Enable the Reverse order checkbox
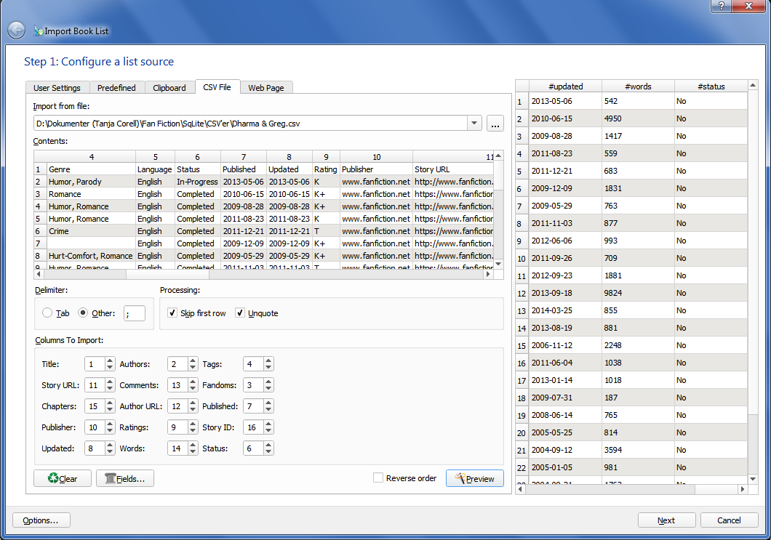771x540 pixels. (x=378, y=477)
